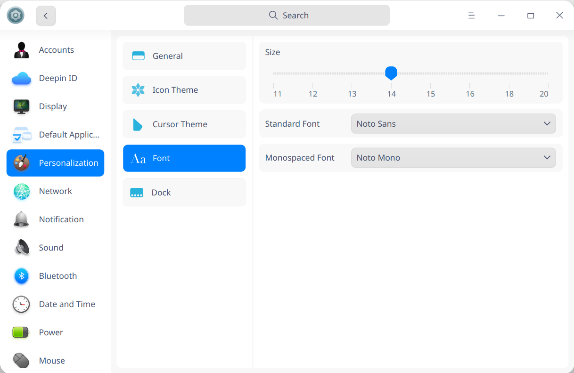Click the Power battery icon
The width and height of the screenshot is (574, 373).
[22, 332]
